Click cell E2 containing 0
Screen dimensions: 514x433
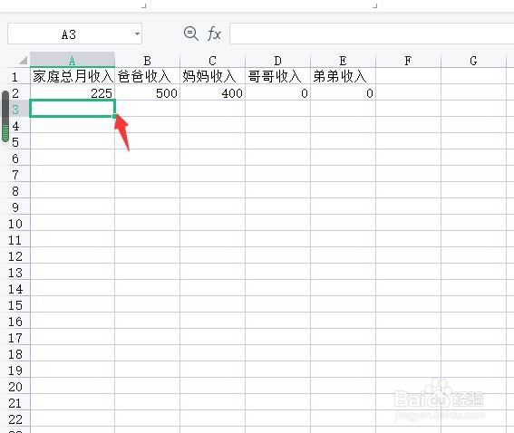343,92
